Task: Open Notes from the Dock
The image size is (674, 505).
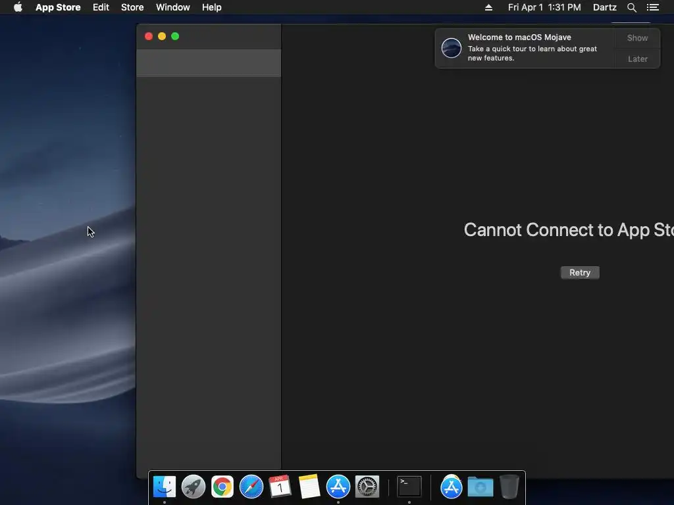Action: (309, 487)
